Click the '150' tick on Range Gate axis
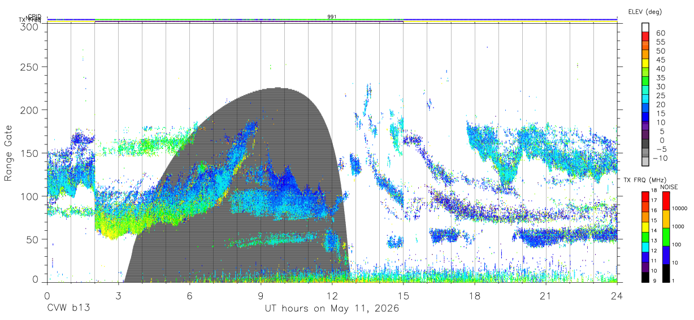Image resolution: width=694 pixels, height=320 pixels. 29,154
